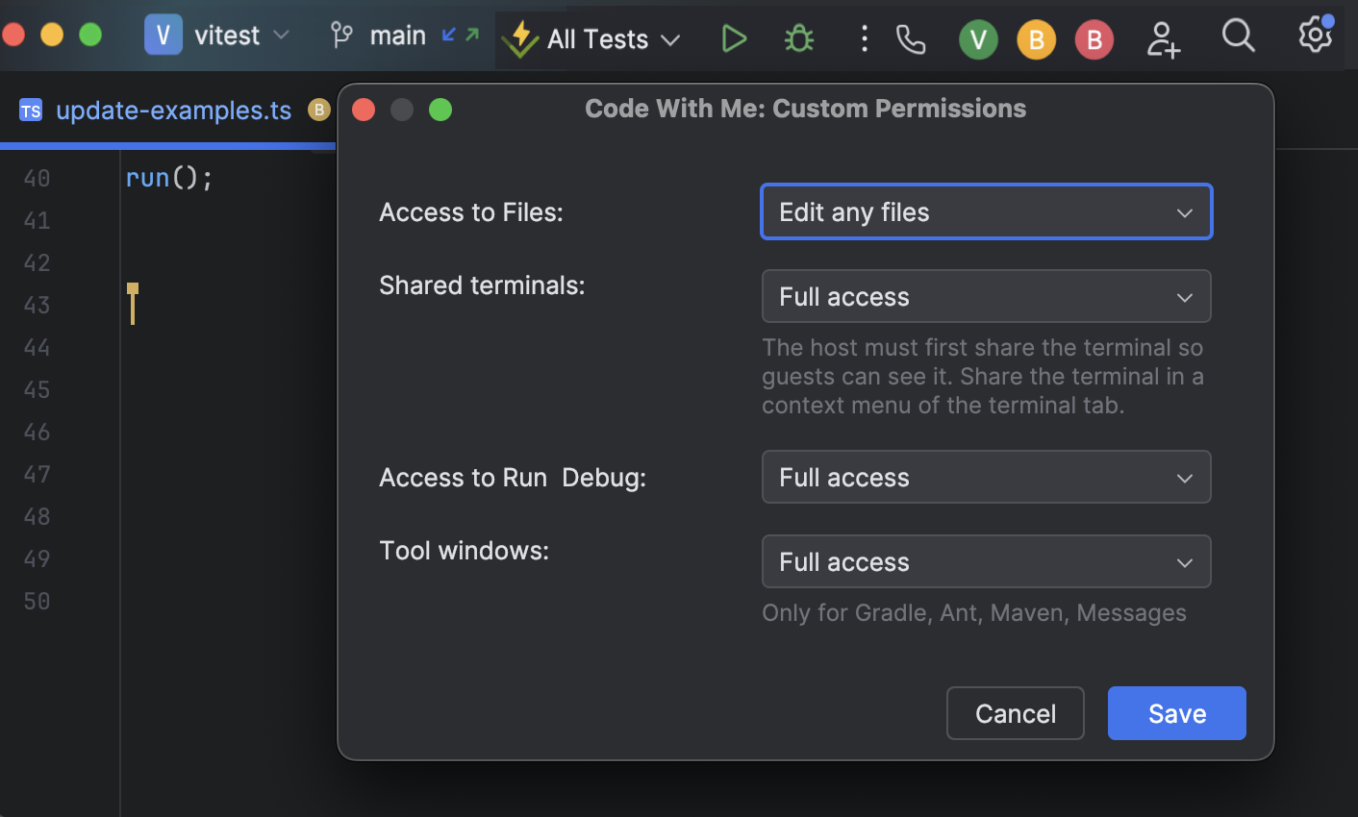Open IDE Settings via the gear icon
The height and width of the screenshot is (817, 1358).
coord(1314,38)
